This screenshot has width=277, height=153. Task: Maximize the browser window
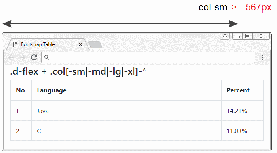(248, 36)
